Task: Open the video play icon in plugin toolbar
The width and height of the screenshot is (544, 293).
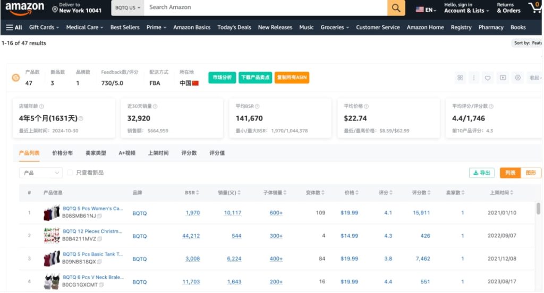Action: (503, 78)
